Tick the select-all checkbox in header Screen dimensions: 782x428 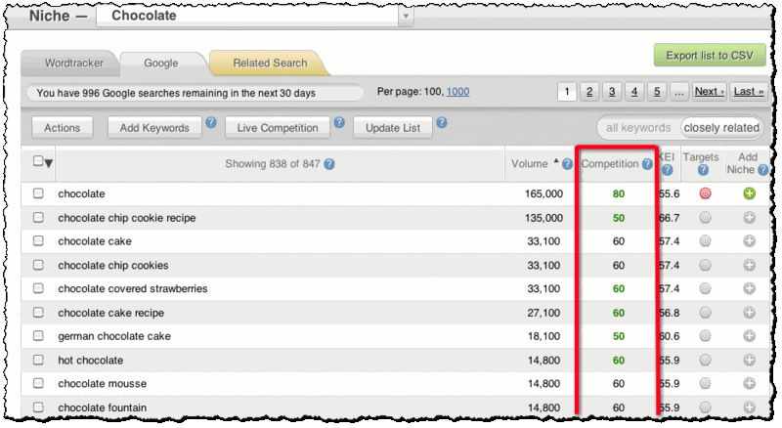38,161
